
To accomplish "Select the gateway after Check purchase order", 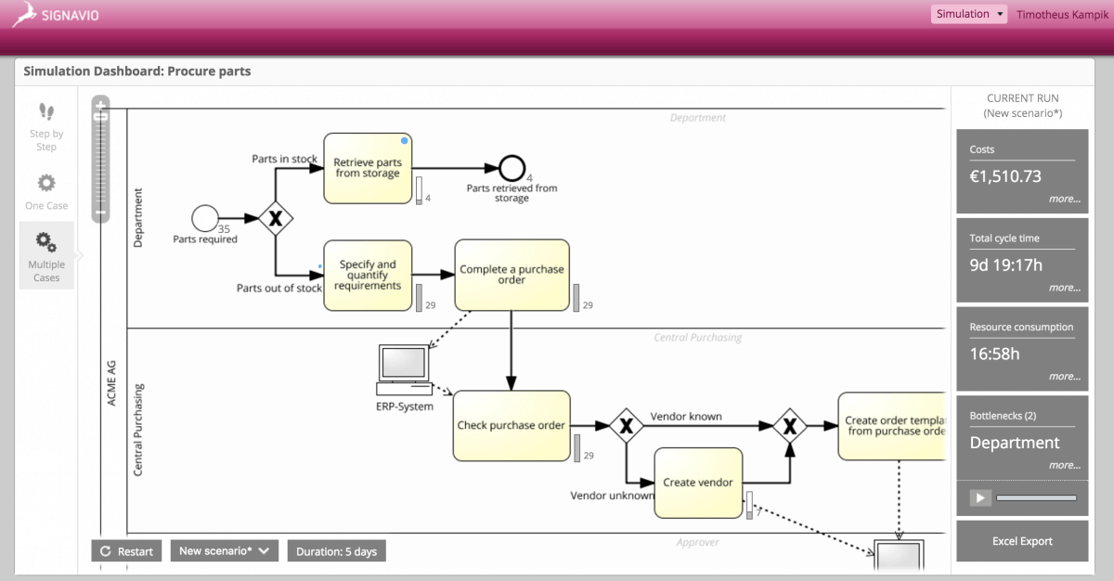I will pos(627,426).
